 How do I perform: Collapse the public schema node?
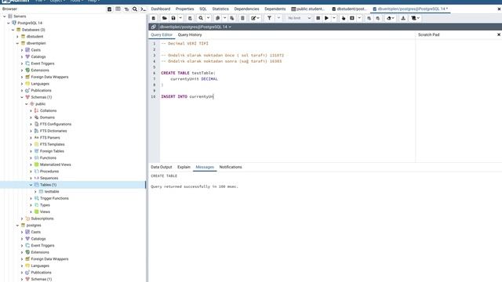click(27, 104)
